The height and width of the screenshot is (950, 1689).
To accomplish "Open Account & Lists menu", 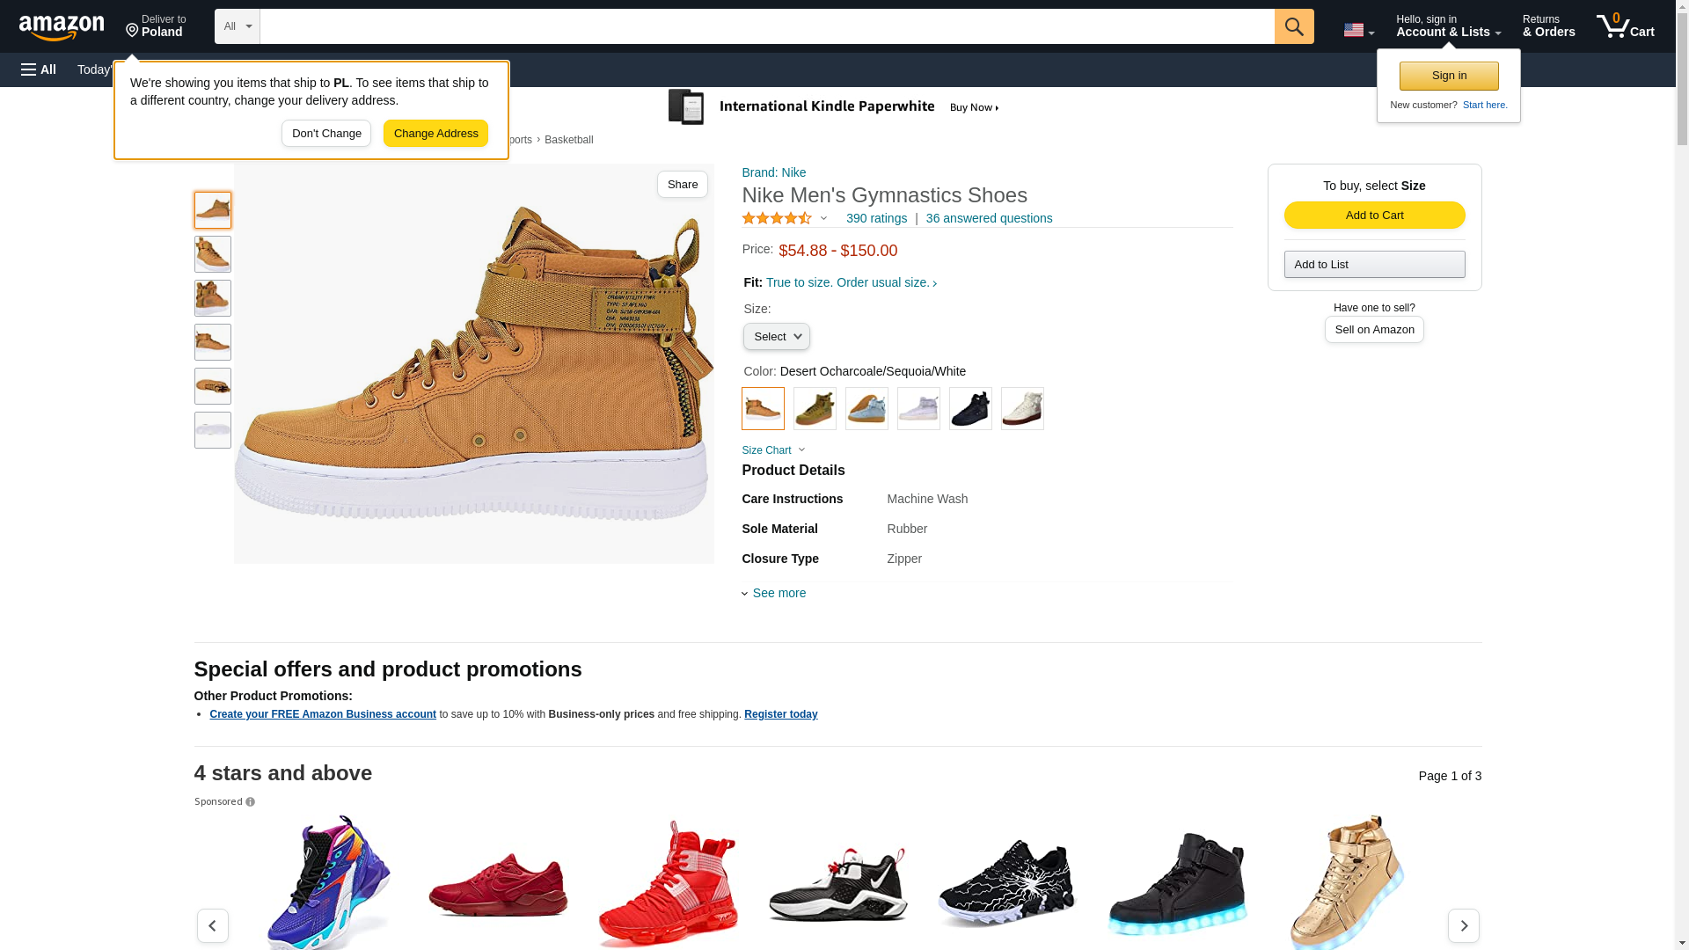I will tap(1447, 26).
